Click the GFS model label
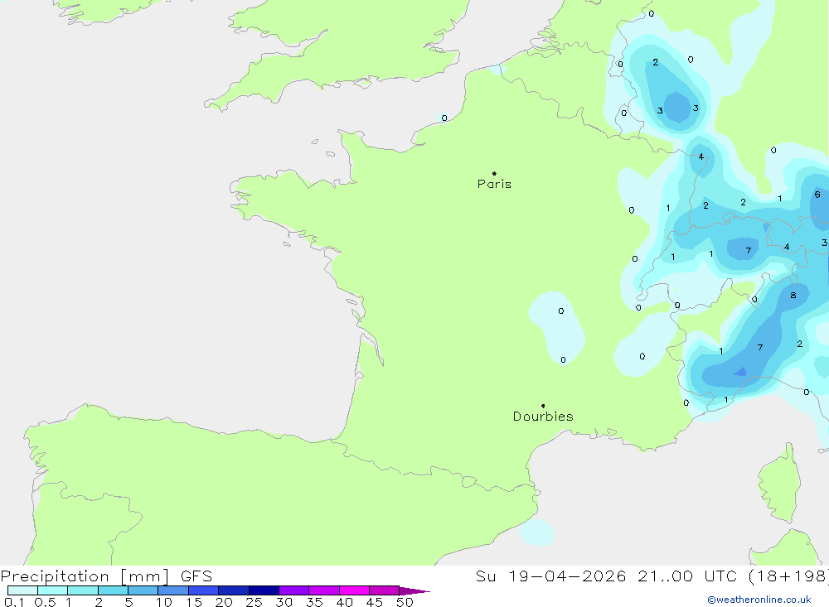Screen dimensions: 829x607 196,576
